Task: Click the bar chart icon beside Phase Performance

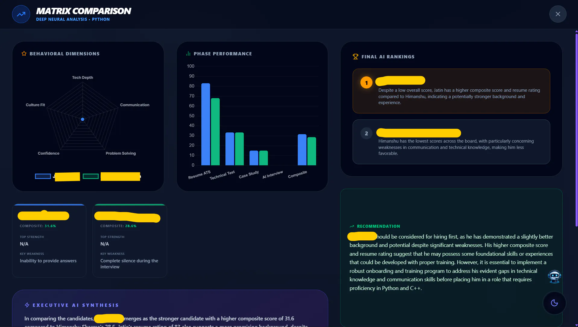Action: click(188, 54)
